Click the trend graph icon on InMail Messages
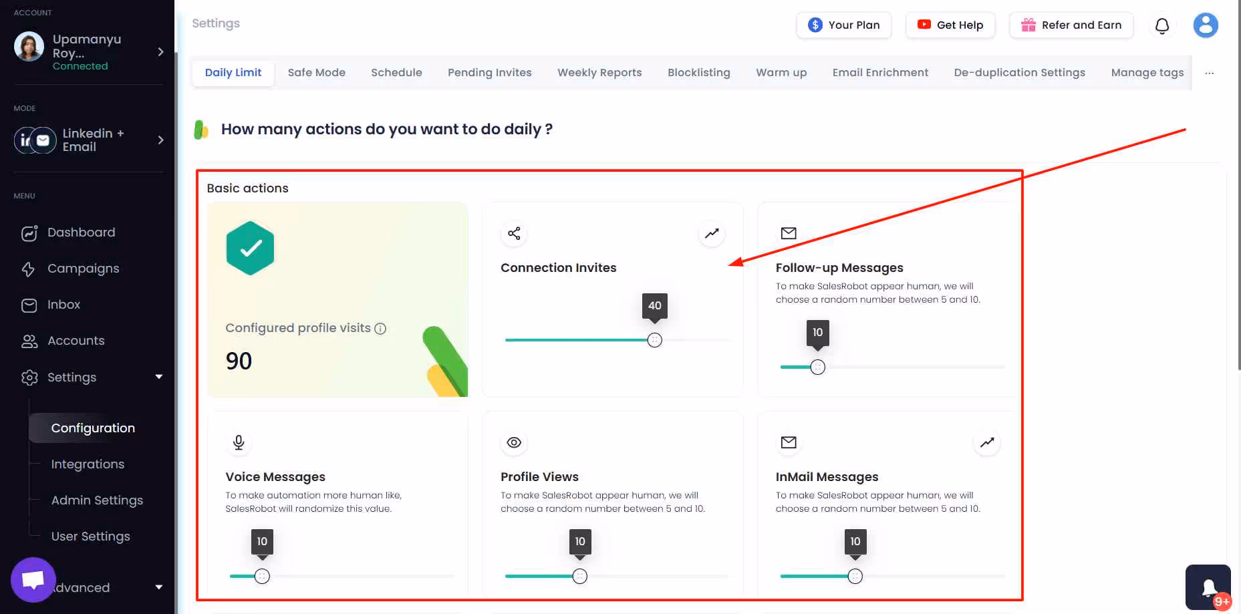This screenshot has height=614, width=1241. [x=987, y=442]
